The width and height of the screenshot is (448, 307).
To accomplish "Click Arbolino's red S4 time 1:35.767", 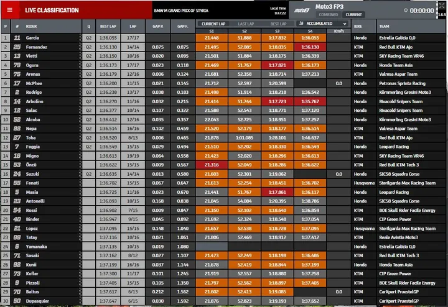I will (310, 101).
